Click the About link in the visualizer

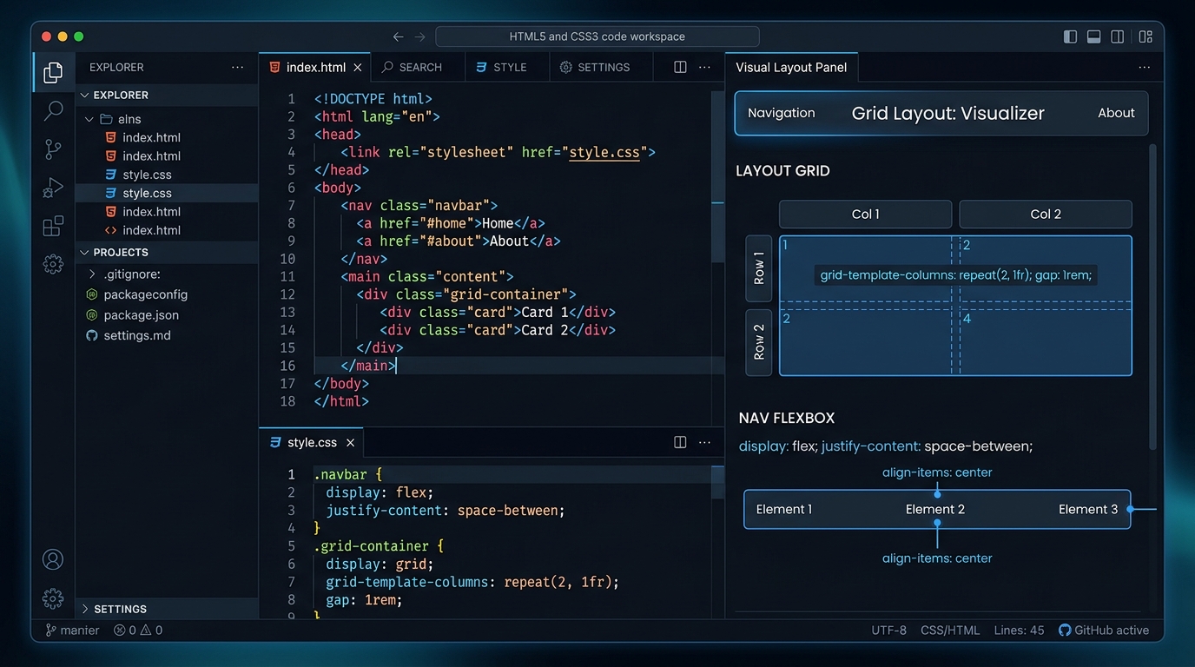pyautogui.click(x=1116, y=113)
